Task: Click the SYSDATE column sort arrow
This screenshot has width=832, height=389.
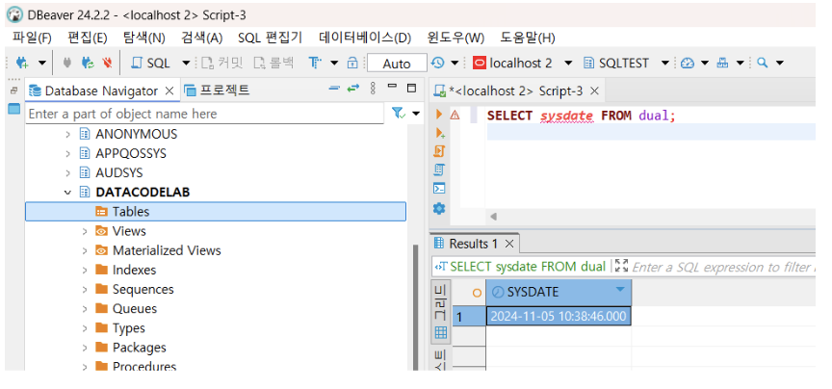Action: 620,291
